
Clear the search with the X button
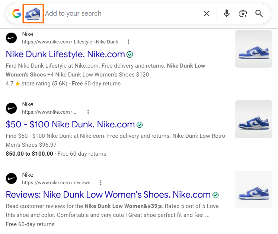(x=207, y=14)
